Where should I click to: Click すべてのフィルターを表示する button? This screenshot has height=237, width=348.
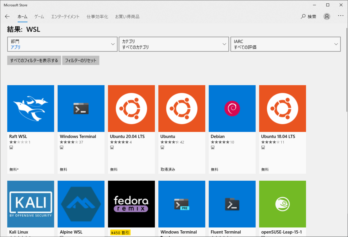(34, 60)
